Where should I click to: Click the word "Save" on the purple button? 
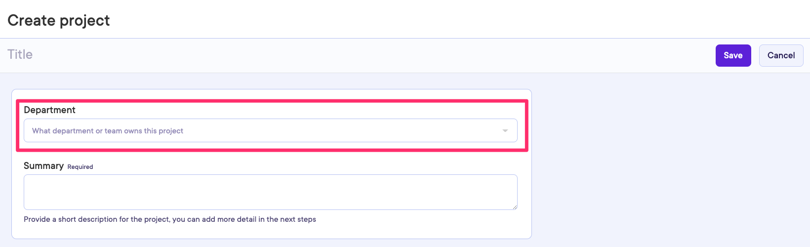pos(733,55)
